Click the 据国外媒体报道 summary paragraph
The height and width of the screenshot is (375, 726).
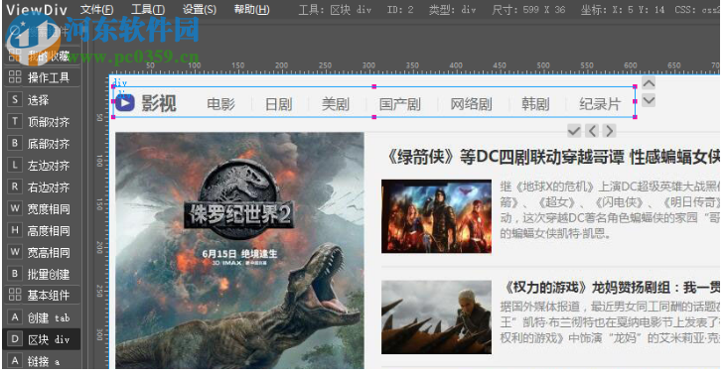click(x=610, y=322)
